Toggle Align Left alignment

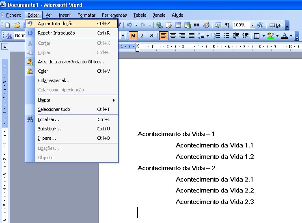coord(163,36)
